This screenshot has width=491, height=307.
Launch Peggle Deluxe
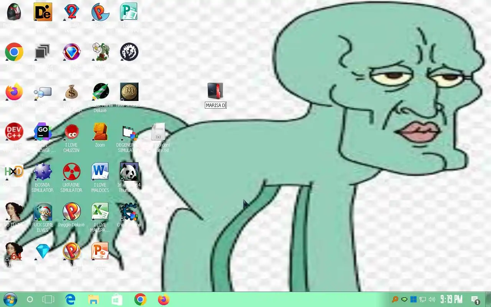coord(71,211)
